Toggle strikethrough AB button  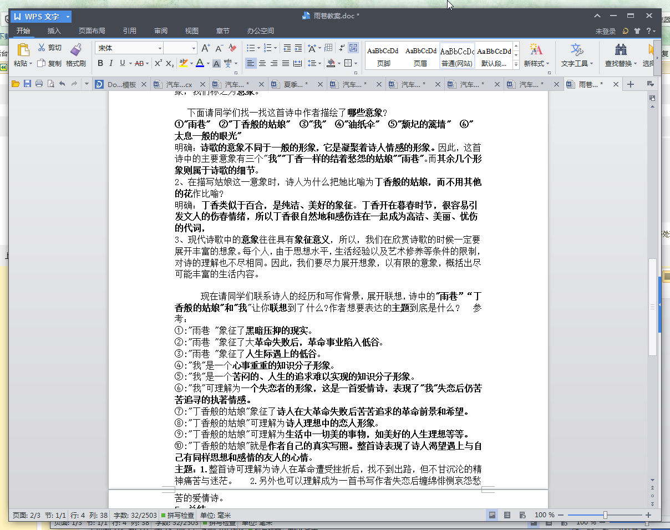pyautogui.click(x=139, y=63)
